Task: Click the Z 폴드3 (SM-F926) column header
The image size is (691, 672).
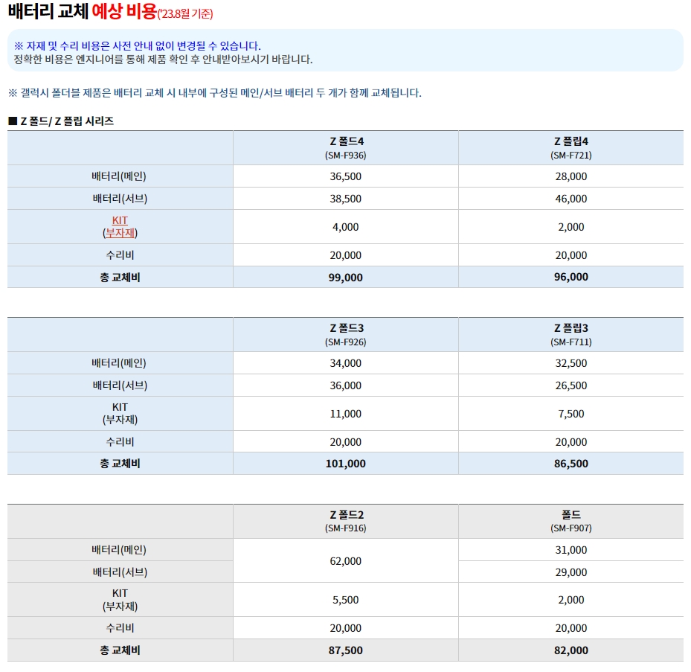Action: 344,334
